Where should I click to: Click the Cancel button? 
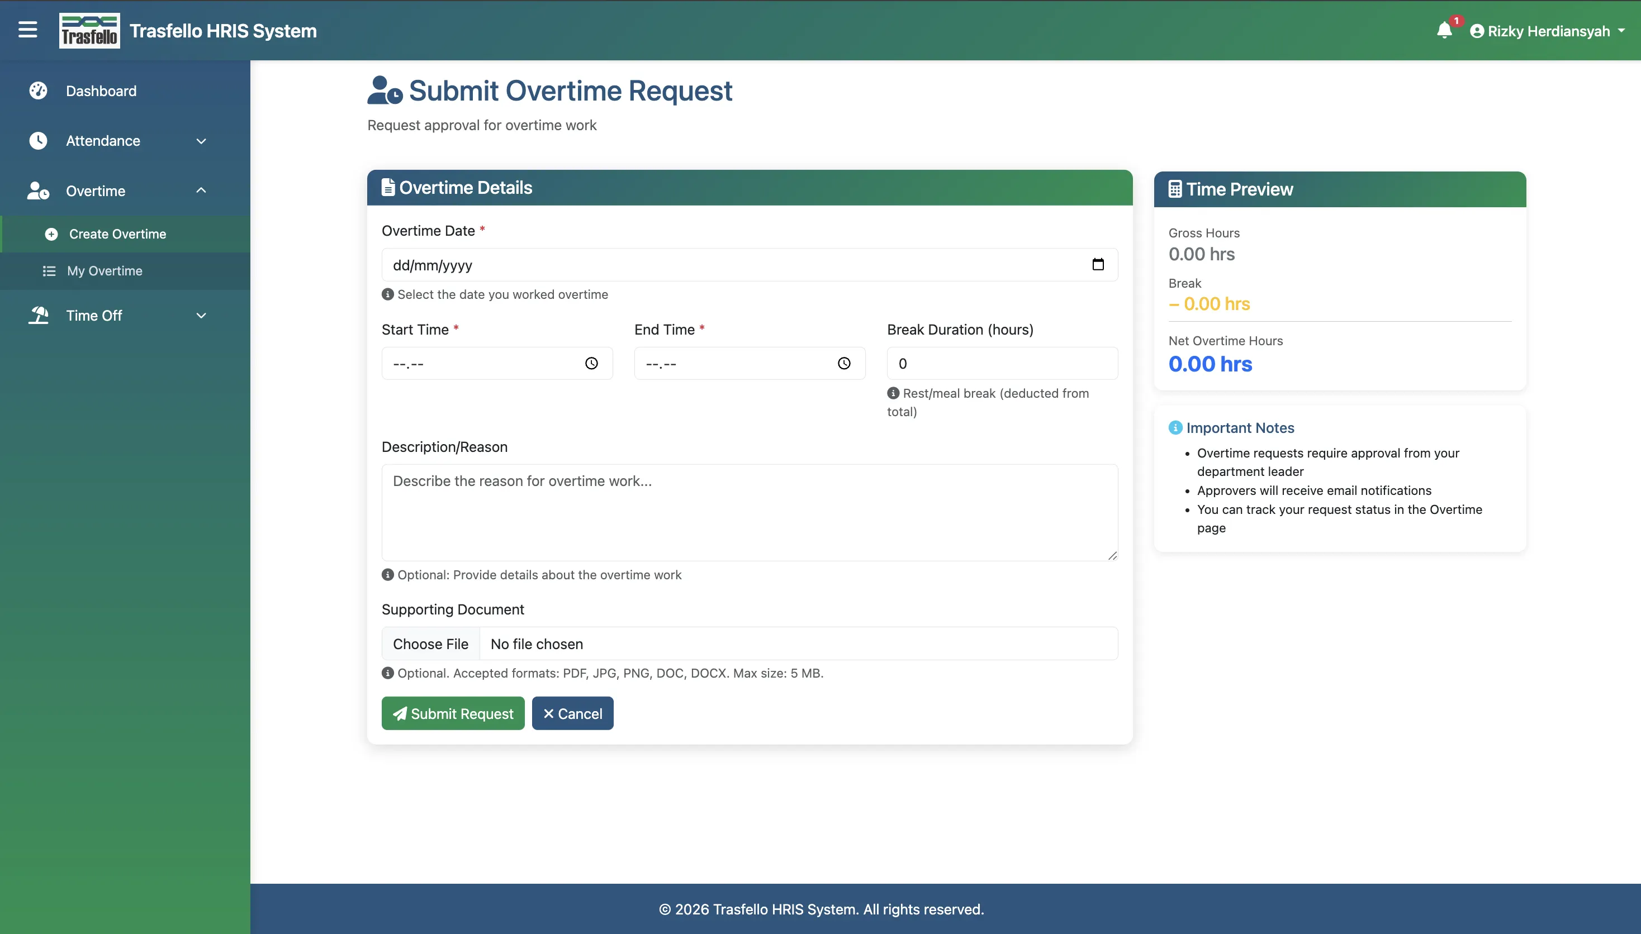click(572, 713)
